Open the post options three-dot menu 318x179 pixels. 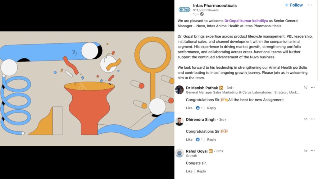[310, 5]
